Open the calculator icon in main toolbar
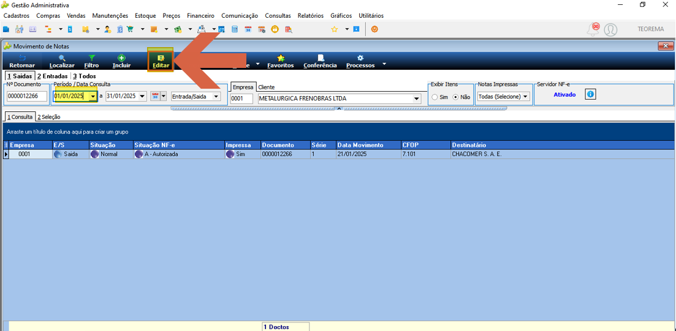The width and height of the screenshot is (676, 331). click(235, 29)
